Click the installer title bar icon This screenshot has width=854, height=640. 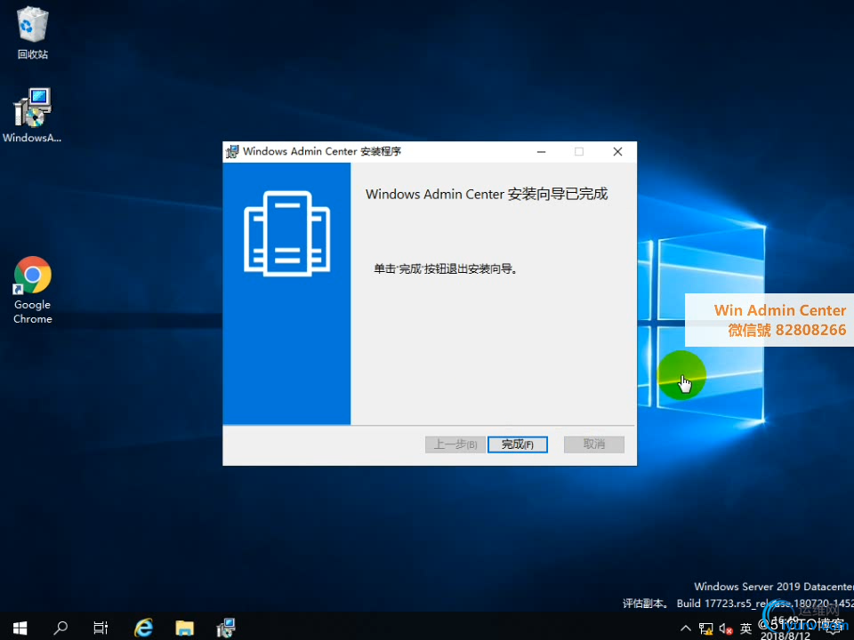tap(232, 151)
